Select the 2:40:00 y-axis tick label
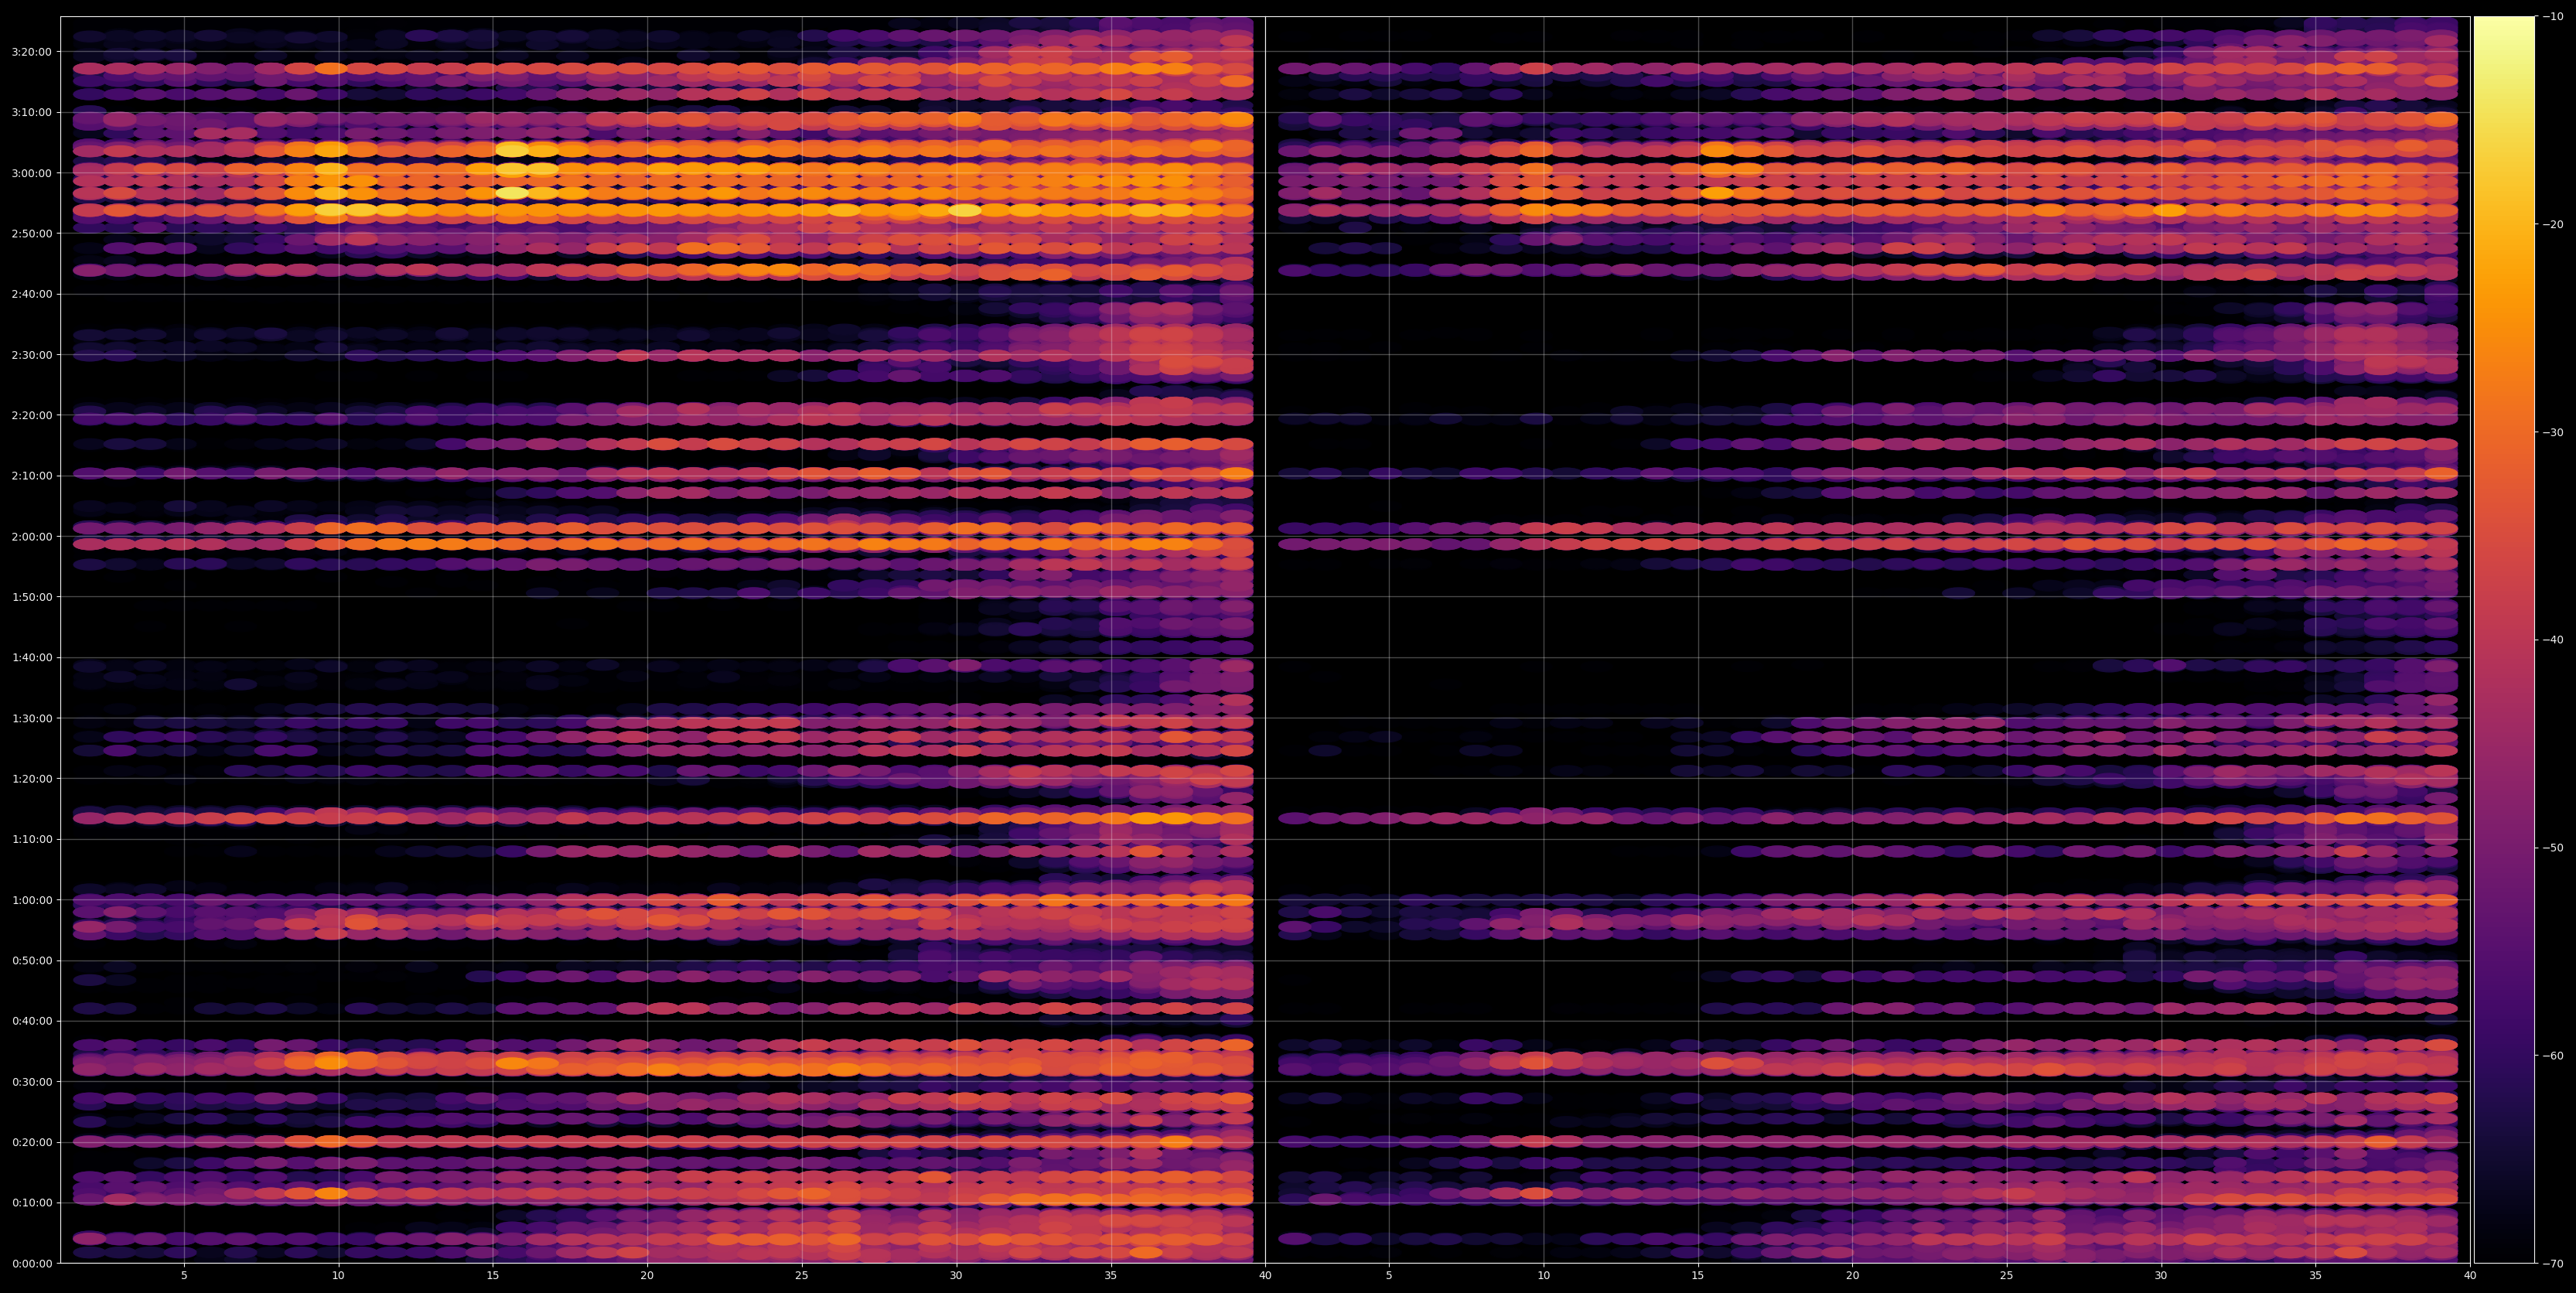 tap(31, 294)
